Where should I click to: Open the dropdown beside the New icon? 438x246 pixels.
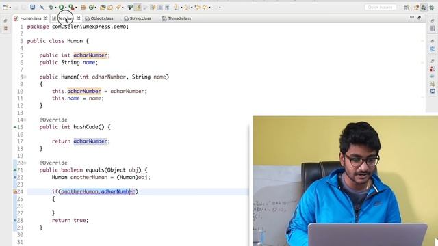coord(10,8)
